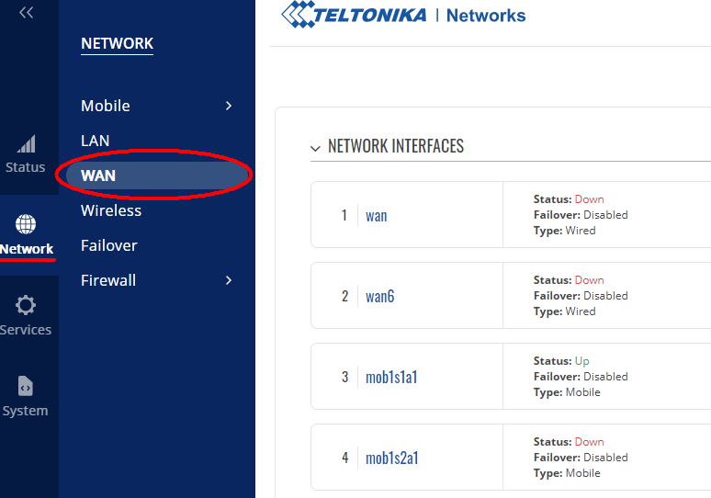Viewport: 711px width, 498px height.
Task: Open the Failover menu item
Action: pyautogui.click(x=108, y=245)
